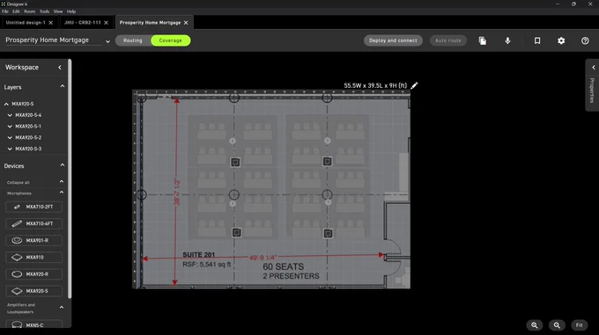This screenshot has height=335, width=599.
Task: Select the lower-right ceiling microphone square
Action: coord(328,233)
